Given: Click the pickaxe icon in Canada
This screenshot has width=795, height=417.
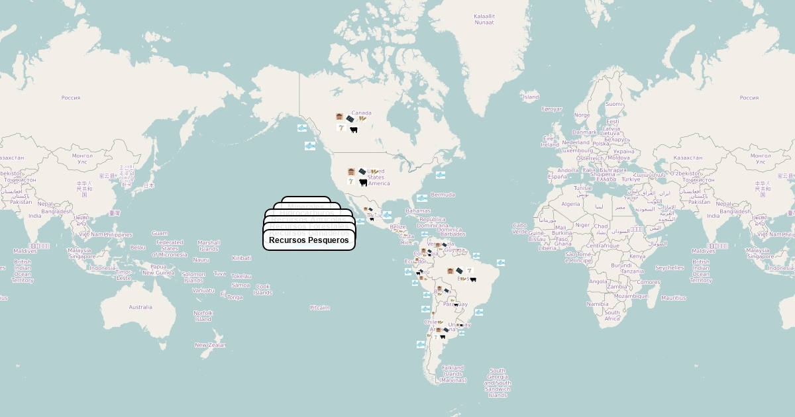Looking at the screenshot, I should [x=341, y=128].
